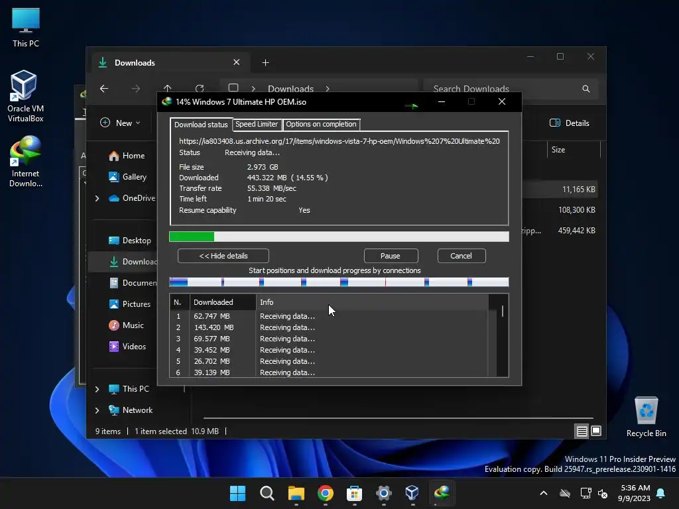Expand OneDrive node in sidebar
This screenshot has height=509, width=679.
pos(97,198)
